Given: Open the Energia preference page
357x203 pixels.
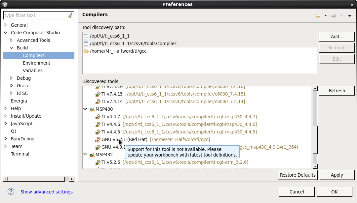Looking at the screenshot, I should pos(19,101).
